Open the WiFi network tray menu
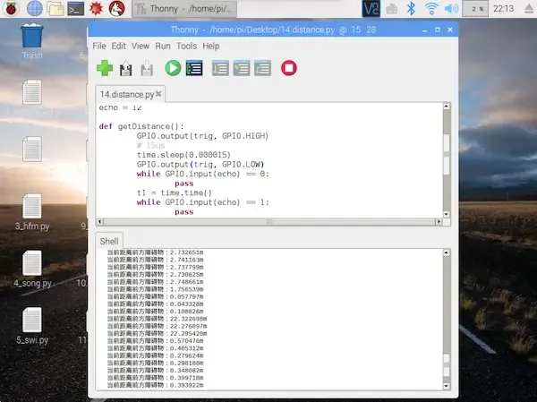Viewport: 537px width, 402px height. tap(431, 9)
